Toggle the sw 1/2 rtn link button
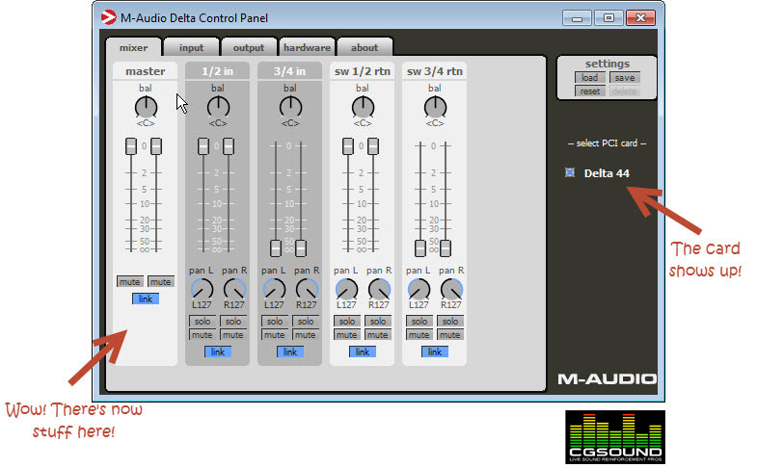757x468 pixels. (x=363, y=351)
